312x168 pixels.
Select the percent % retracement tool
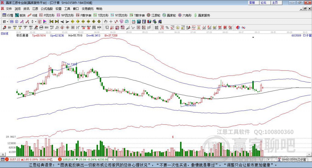(167, 27)
